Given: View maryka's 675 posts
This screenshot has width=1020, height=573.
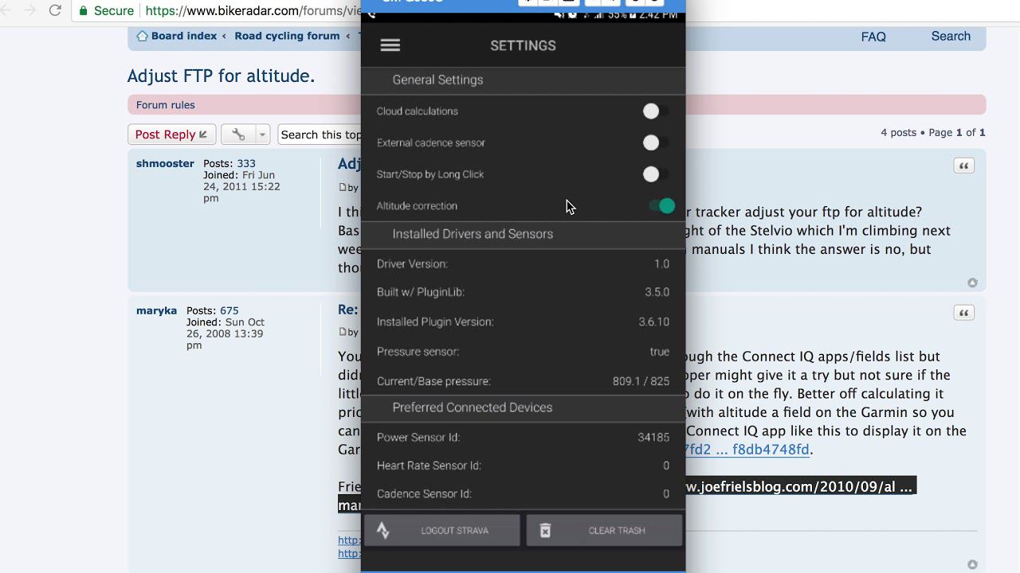Looking at the screenshot, I should coord(229,310).
